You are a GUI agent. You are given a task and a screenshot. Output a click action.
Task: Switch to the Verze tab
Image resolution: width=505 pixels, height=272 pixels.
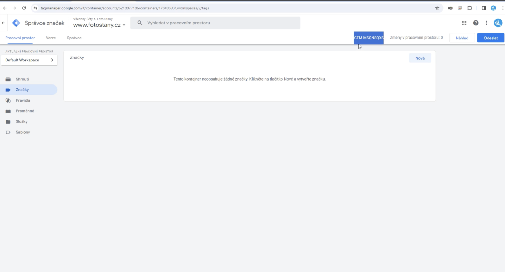pyautogui.click(x=51, y=38)
